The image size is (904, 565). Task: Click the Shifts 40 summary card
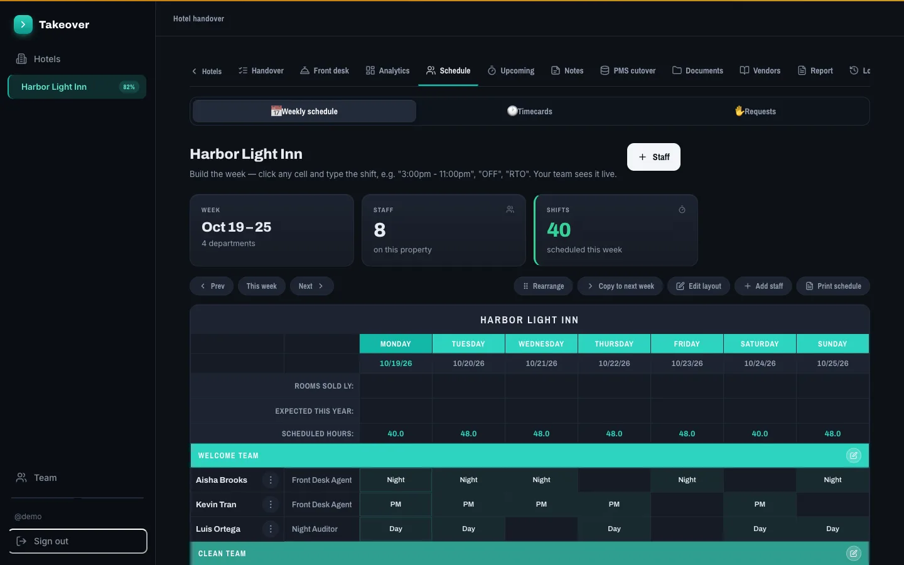[x=616, y=230]
